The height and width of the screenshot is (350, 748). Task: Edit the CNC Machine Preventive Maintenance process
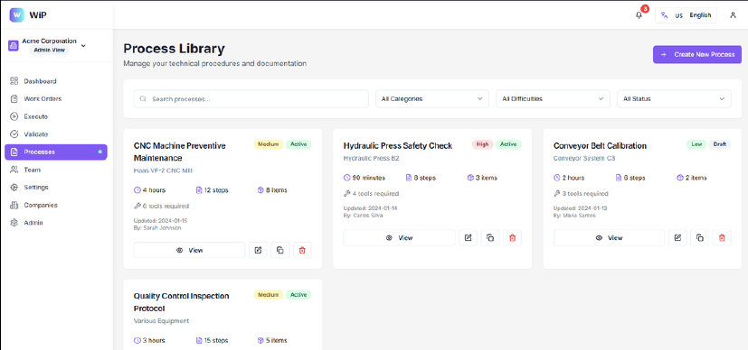258,250
